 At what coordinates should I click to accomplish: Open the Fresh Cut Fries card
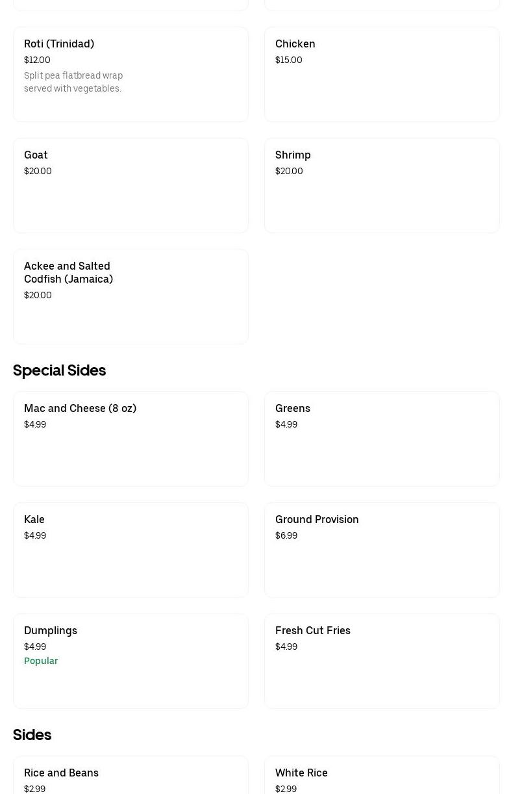(x=382, y=661)
